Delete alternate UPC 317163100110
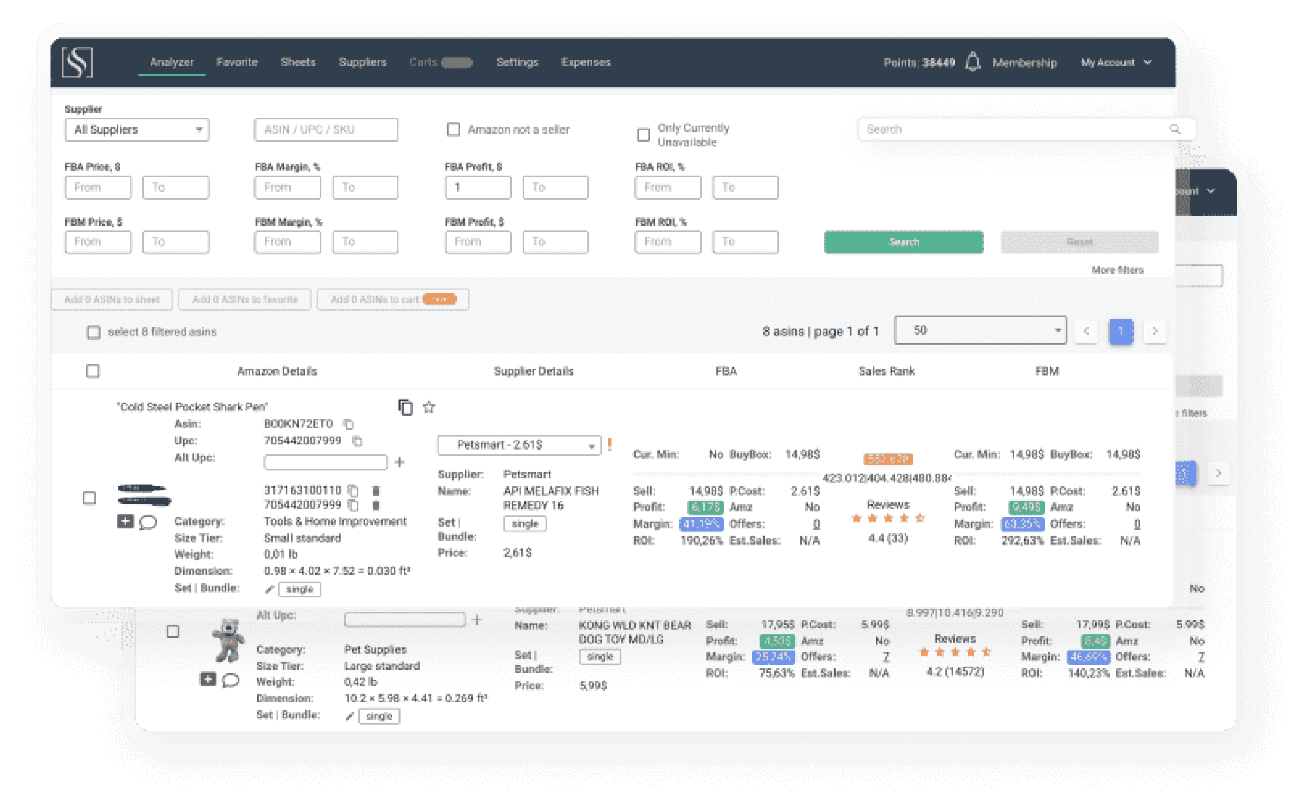 pos(376,491)
